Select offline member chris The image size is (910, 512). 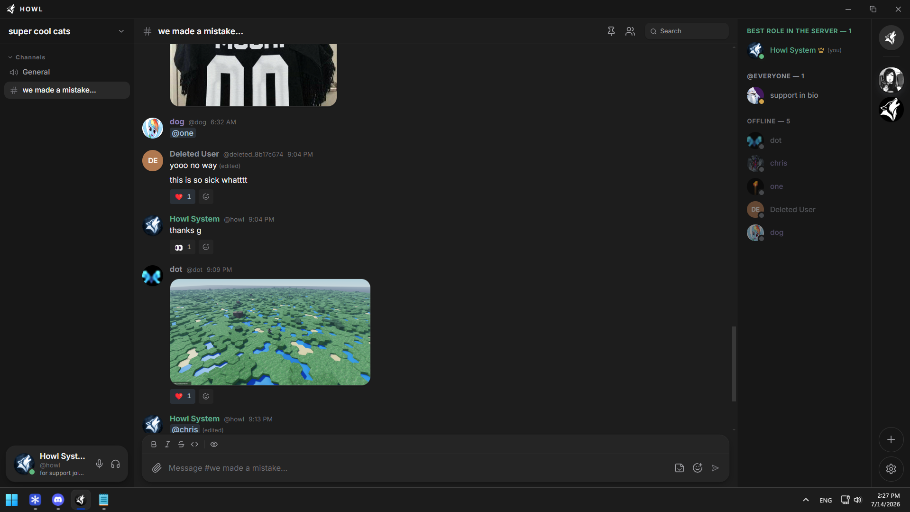click(x=804, y=163)
